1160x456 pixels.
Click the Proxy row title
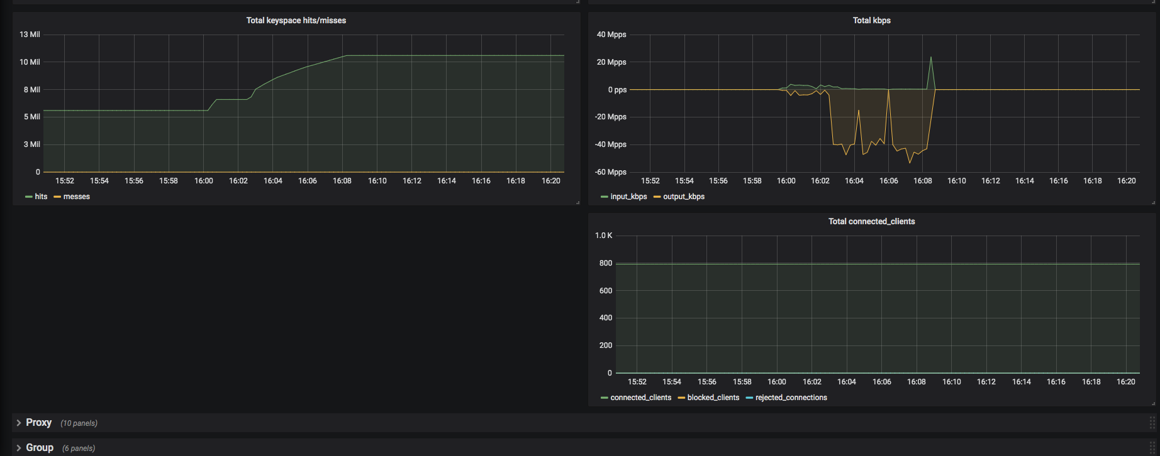tap(38, 423)
